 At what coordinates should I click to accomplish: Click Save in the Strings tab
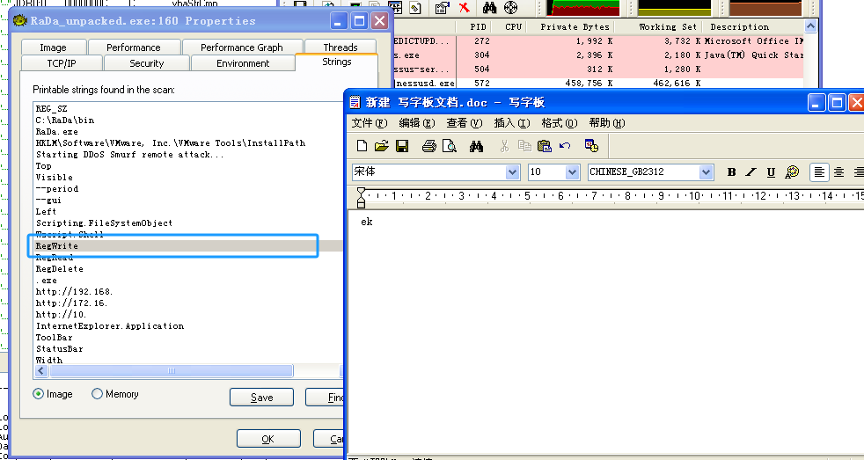(261, 398)
